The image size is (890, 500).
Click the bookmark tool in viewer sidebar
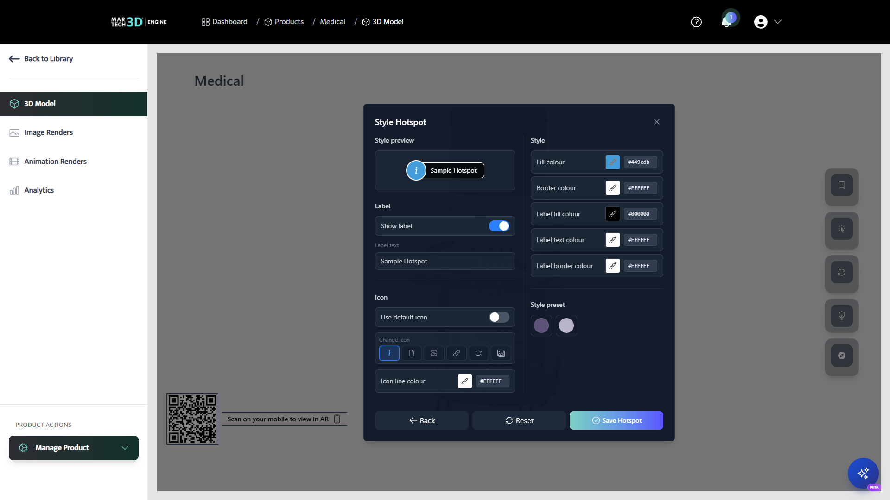tap(842, 186)
